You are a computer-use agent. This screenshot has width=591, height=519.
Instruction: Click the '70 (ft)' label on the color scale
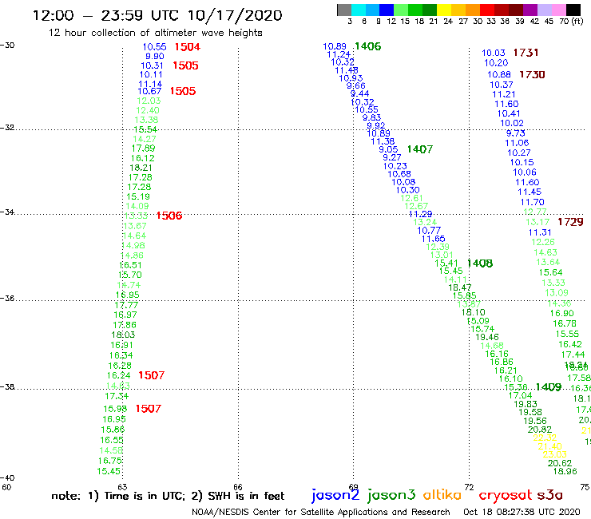tap(571, 21)
